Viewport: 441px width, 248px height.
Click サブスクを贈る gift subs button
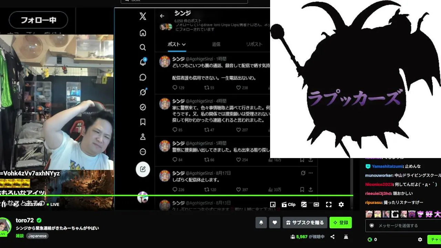(x=305, y=223)
